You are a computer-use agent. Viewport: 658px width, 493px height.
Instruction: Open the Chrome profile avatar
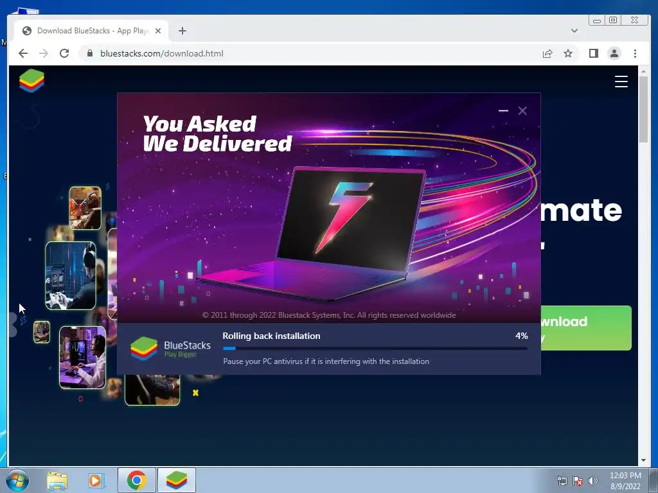614,54
